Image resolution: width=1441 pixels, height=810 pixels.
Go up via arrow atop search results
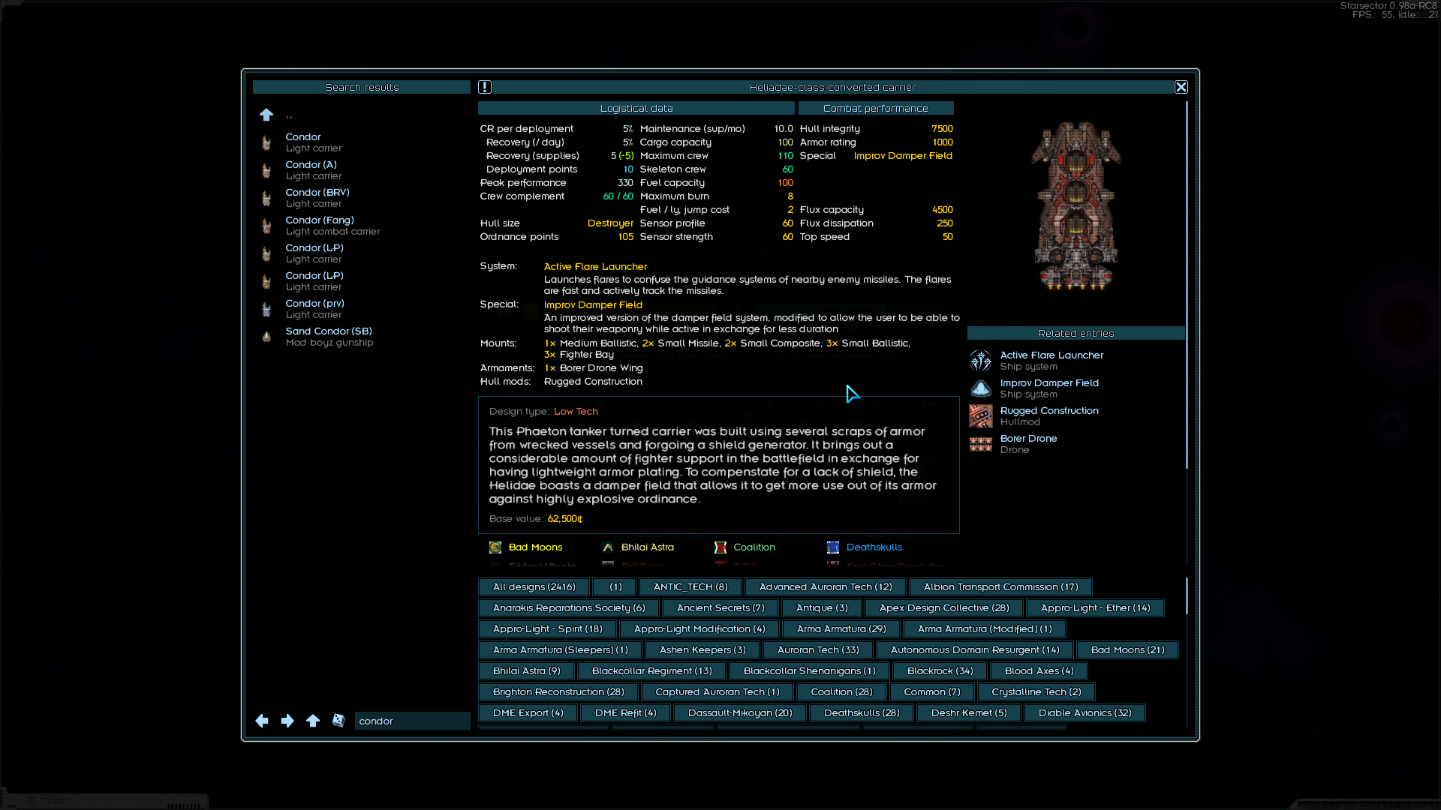pos(266,115)
